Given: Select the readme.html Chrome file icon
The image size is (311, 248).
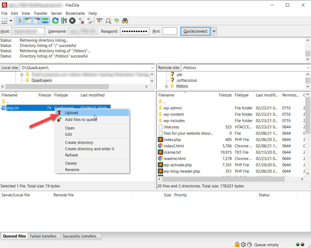Looking at the screenshot, I should (x=160, y=158).
